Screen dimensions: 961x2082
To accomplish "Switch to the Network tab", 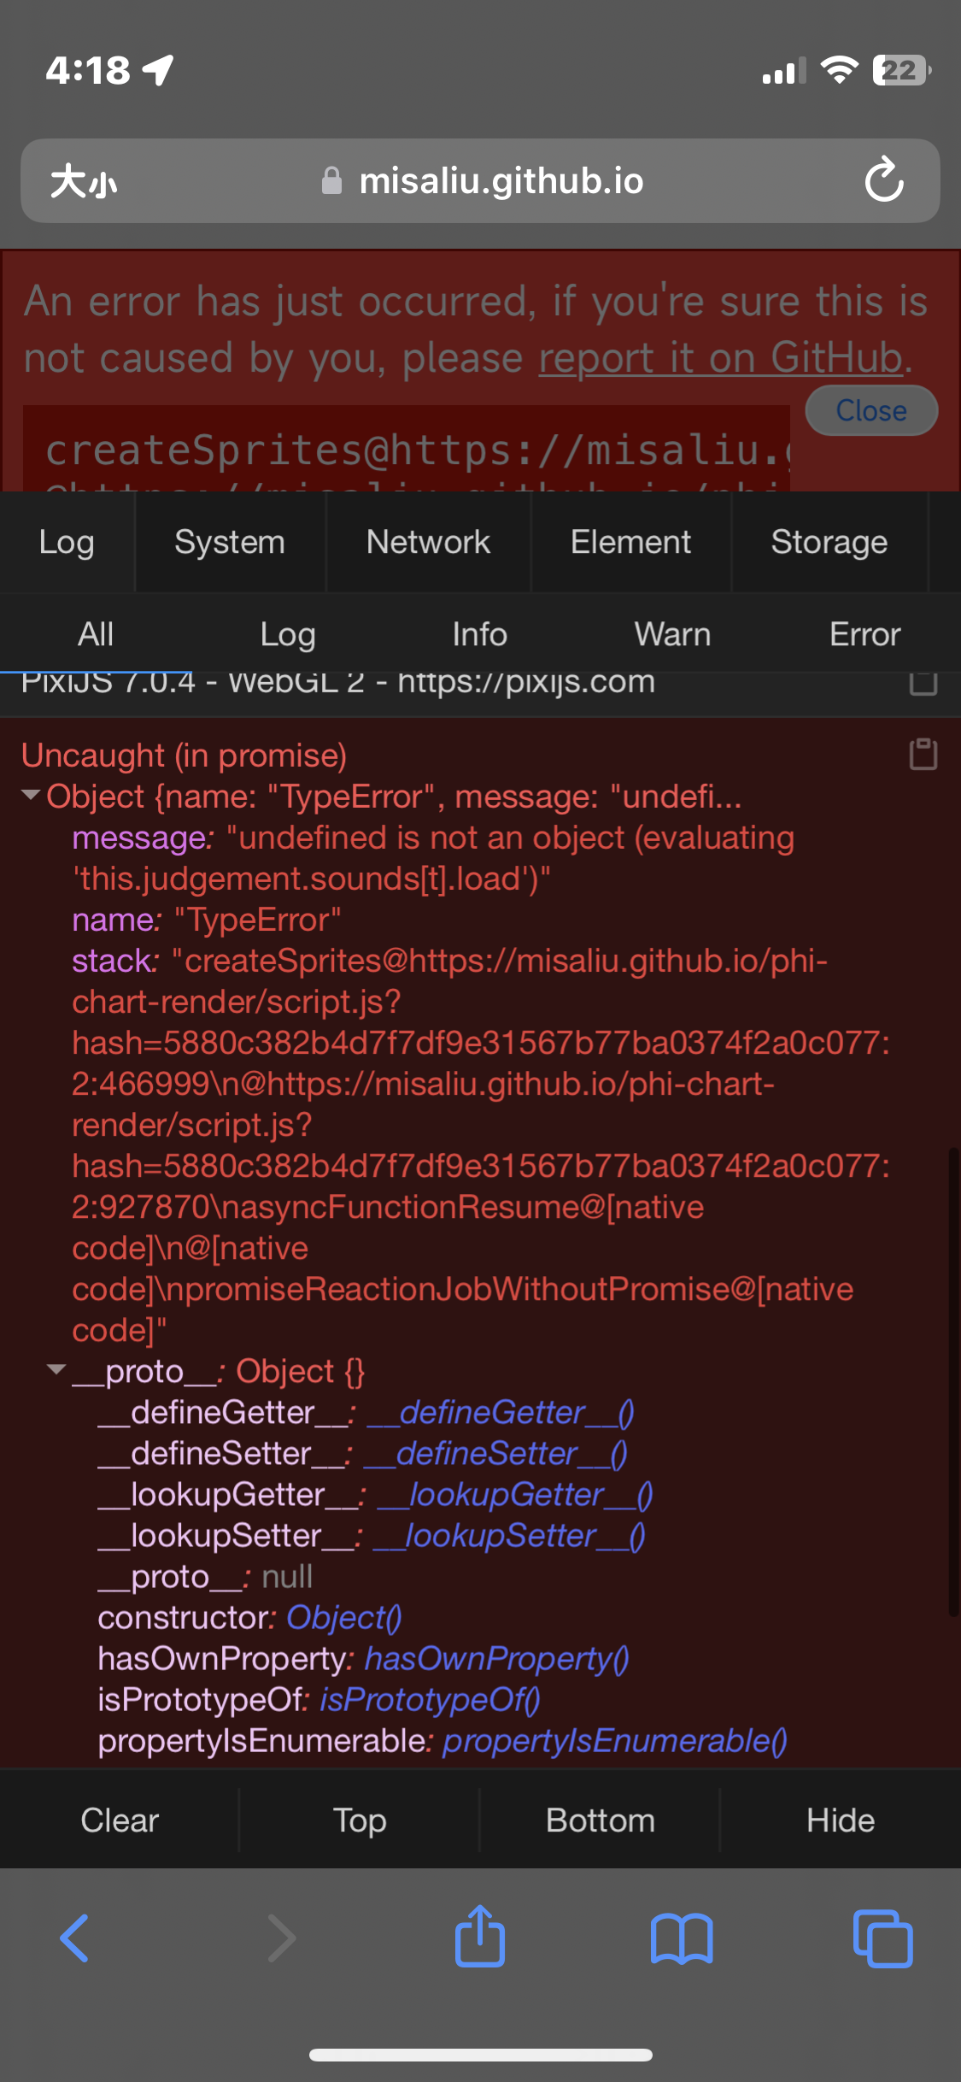I will tap(427, 543).
